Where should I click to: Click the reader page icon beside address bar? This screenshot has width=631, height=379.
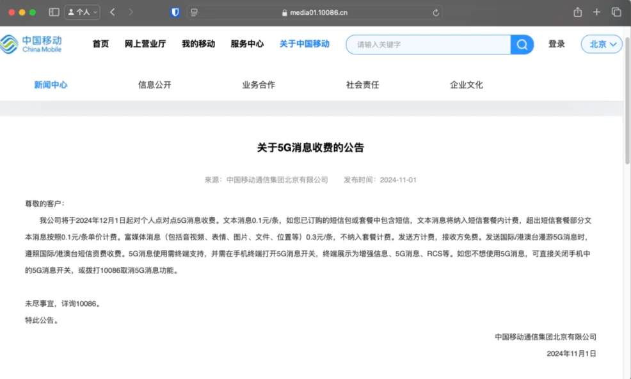coord(195,12)
